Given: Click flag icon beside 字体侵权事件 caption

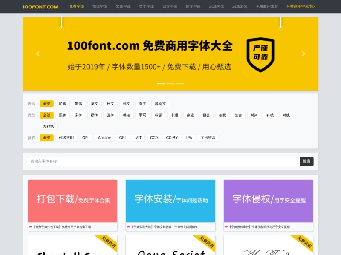Looking at the screenshot, I should (226, 227).
